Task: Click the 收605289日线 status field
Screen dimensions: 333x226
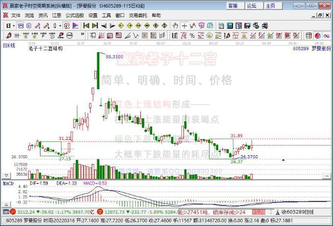Action: click(298, 212)
